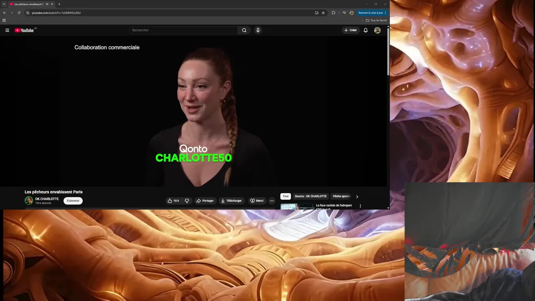Reload the page with the refresh icon
This screenshot has height=301, width=535.
(19, 13)
